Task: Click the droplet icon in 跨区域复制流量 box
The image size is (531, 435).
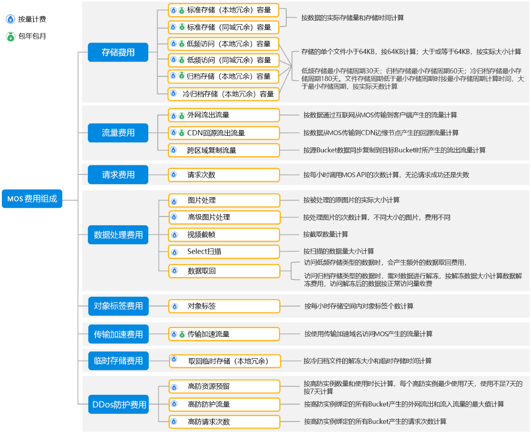Action: (x=173, y=149)
